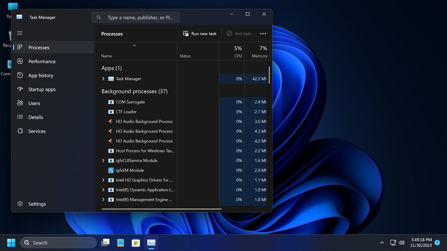Image resolution: width=447 pixels, height=251 pixels.
Task: Click the COM Surrogate process icon
Action: [x=111, y=102]
